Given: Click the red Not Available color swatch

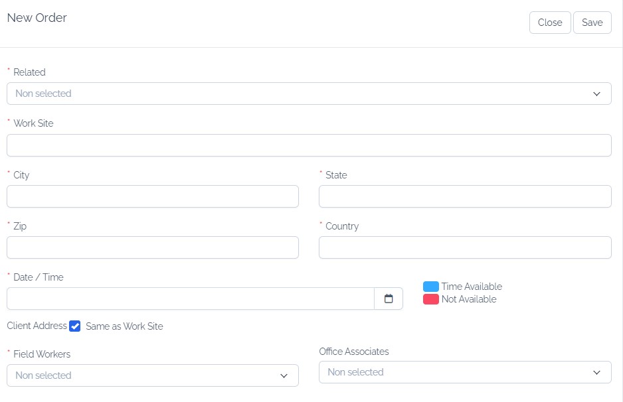Looking at the screenshot, I should pyautogui.click(x=430, y=299).
